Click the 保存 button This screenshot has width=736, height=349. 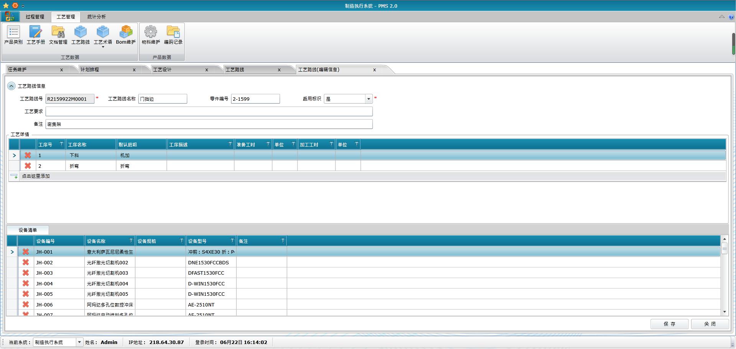pyautogui.click(x=669, y=324)
